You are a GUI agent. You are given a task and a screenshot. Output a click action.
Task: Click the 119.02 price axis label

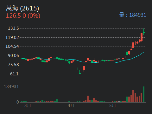tap(12, 37)
